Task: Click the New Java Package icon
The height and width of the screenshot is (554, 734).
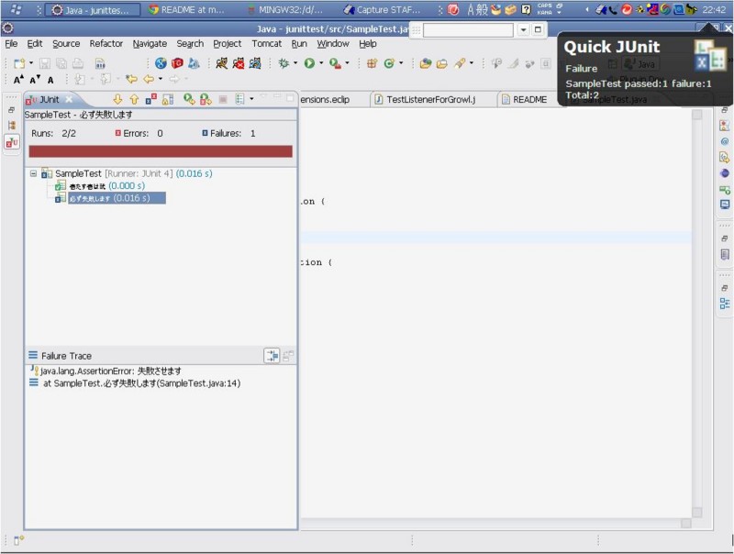Action: coord(372,63)
